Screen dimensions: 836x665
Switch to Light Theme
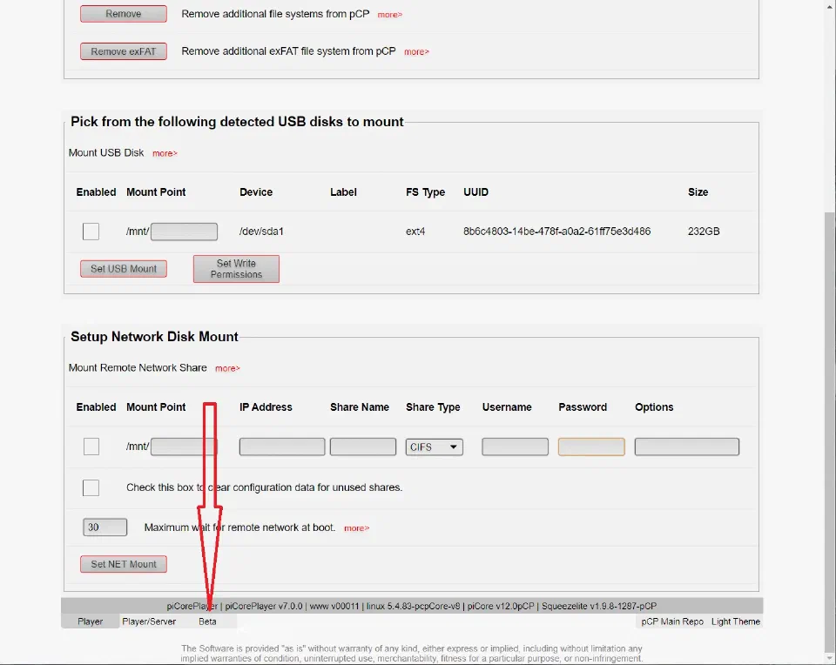[x=736, y=621]
